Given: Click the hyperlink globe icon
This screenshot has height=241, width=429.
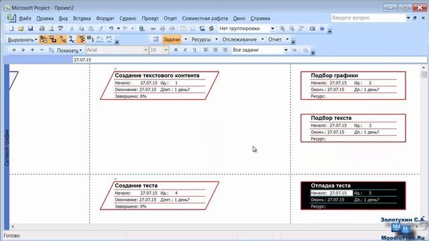Looking at the screenshot, I should click(141, 28).
